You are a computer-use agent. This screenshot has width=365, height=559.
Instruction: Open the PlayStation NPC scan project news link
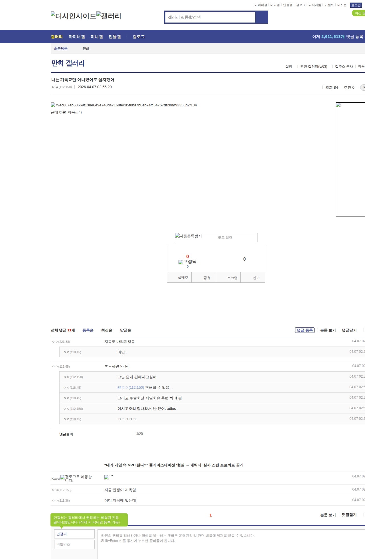[174, 465]
